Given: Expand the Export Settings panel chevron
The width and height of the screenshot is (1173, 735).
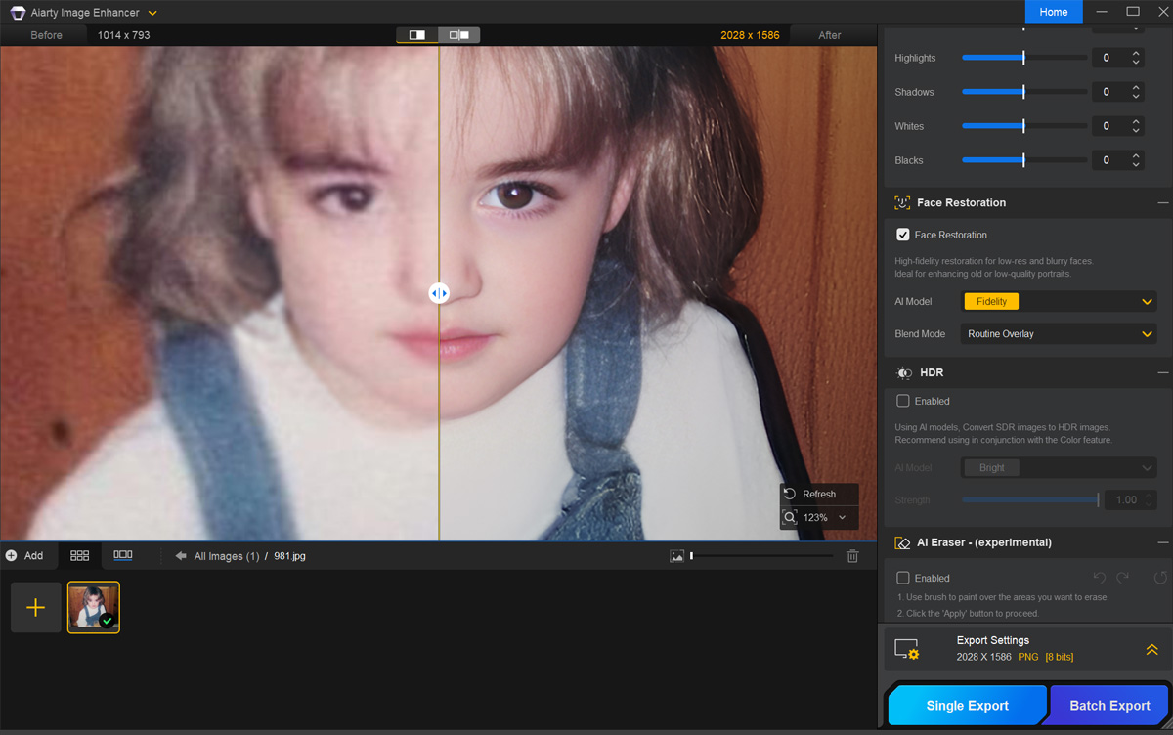Looking at the screenshot, I should (1151, 650).
